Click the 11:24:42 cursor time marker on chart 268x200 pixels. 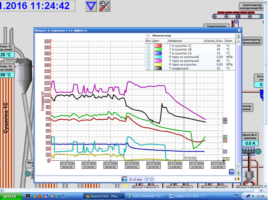[x=189, y=158]
